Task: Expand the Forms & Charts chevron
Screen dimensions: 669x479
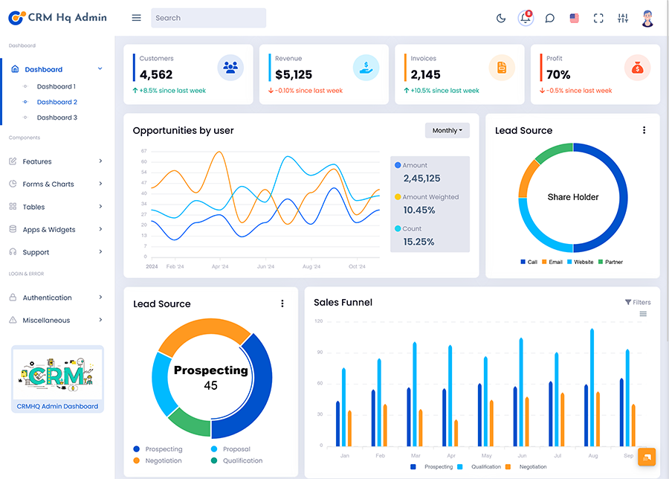Action: click(x=100, y=184)
